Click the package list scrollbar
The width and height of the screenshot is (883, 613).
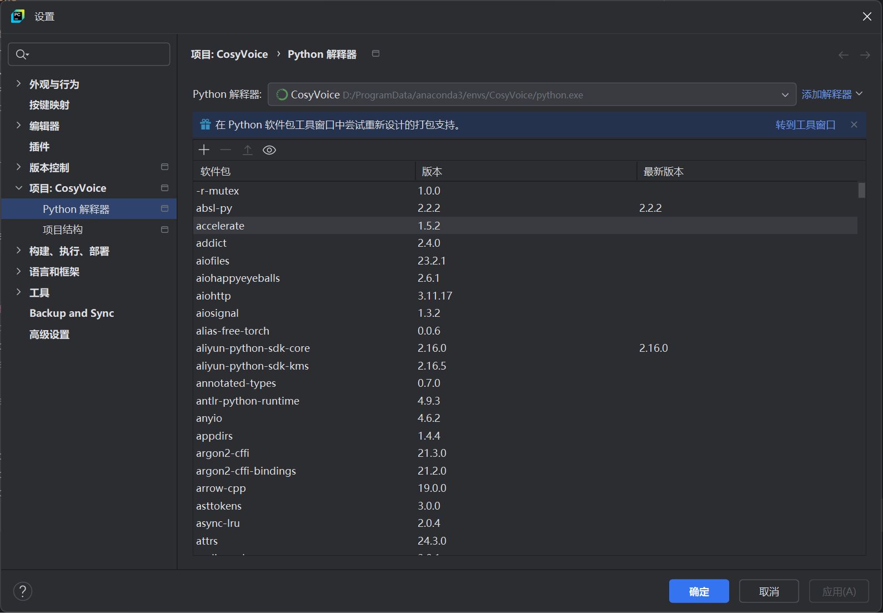click(861, 190)
